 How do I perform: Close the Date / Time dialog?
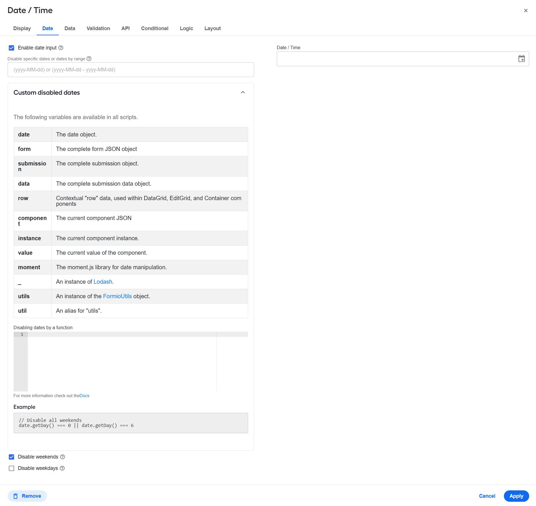525,11
